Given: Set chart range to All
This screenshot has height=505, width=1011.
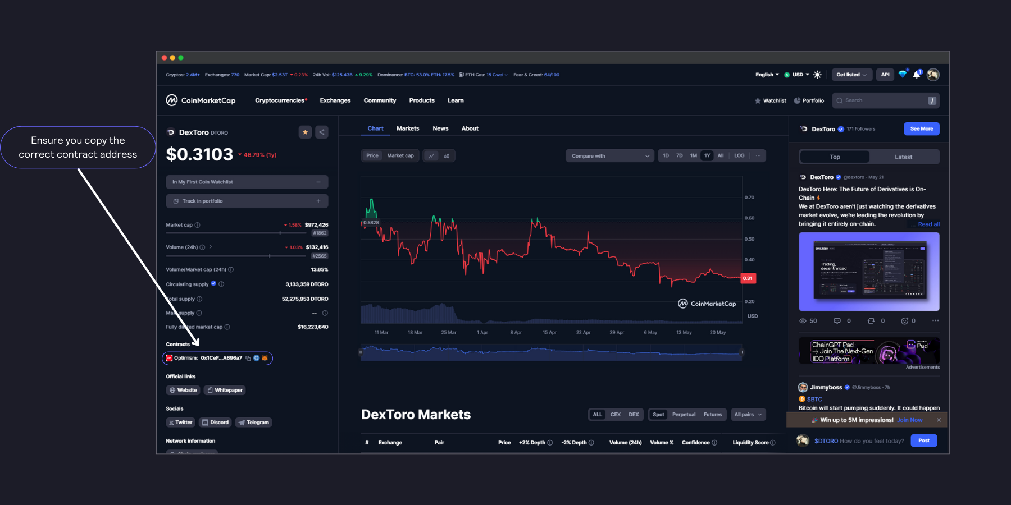Looking at the screenshot, I should coord(721,155).
